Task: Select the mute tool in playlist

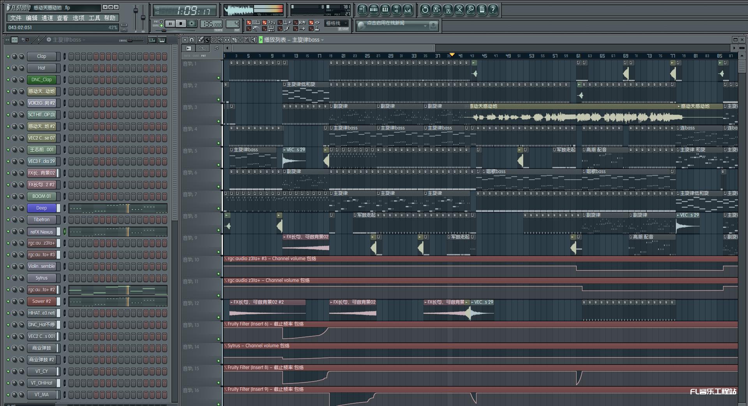Action: coord(221,40)
